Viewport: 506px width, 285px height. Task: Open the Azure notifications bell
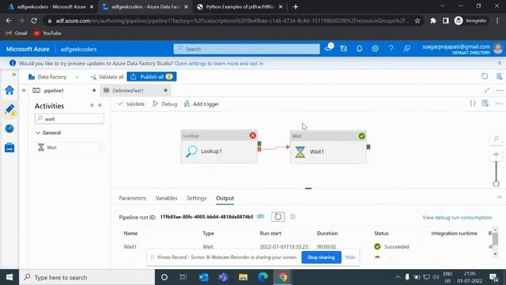(359, 49)
